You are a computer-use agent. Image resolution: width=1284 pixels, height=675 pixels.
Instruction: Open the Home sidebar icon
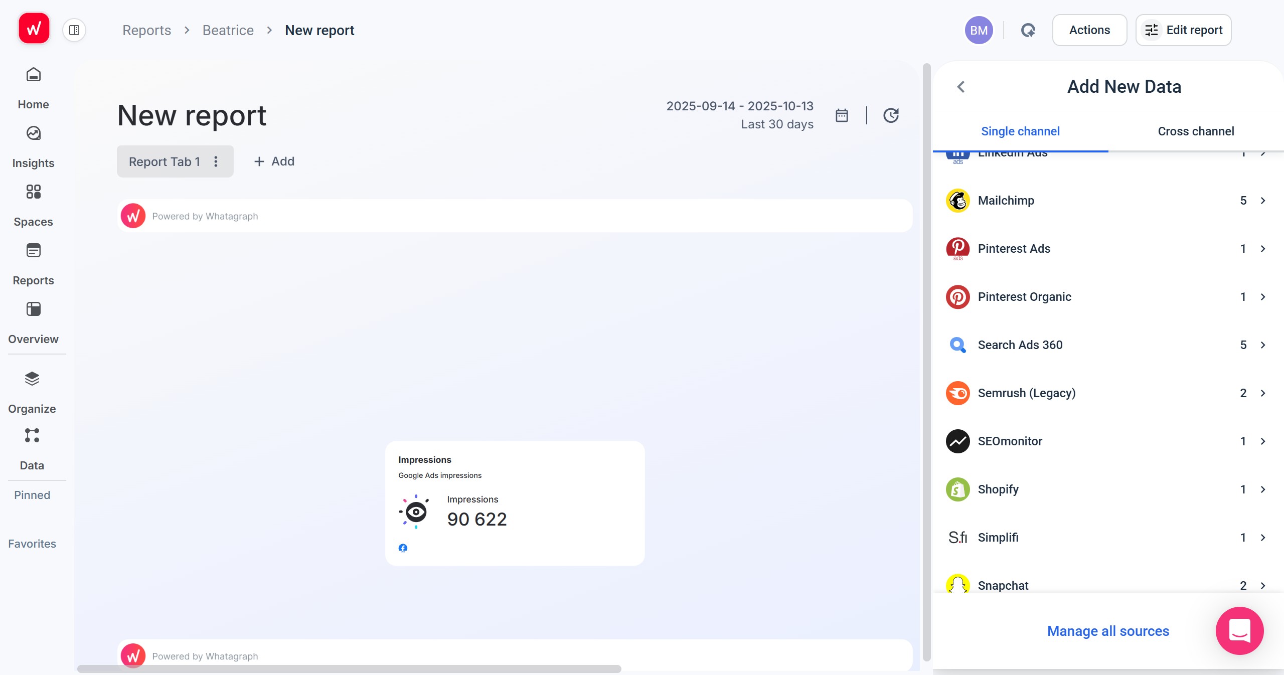coord(34,75)
